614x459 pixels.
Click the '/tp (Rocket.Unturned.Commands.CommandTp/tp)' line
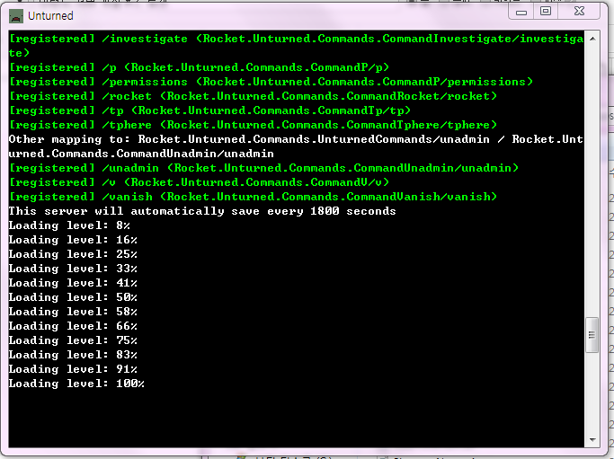coord(209,110)
